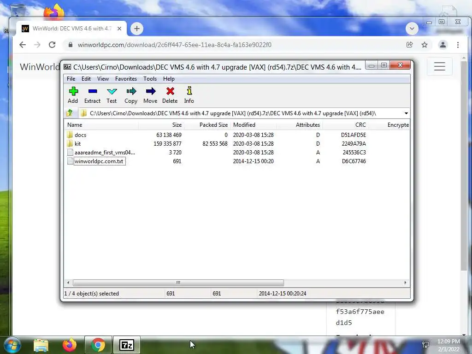The width and height of the screenshot is (472, 354).
Task: Sort by Modified column header
Action: [253, 124]
